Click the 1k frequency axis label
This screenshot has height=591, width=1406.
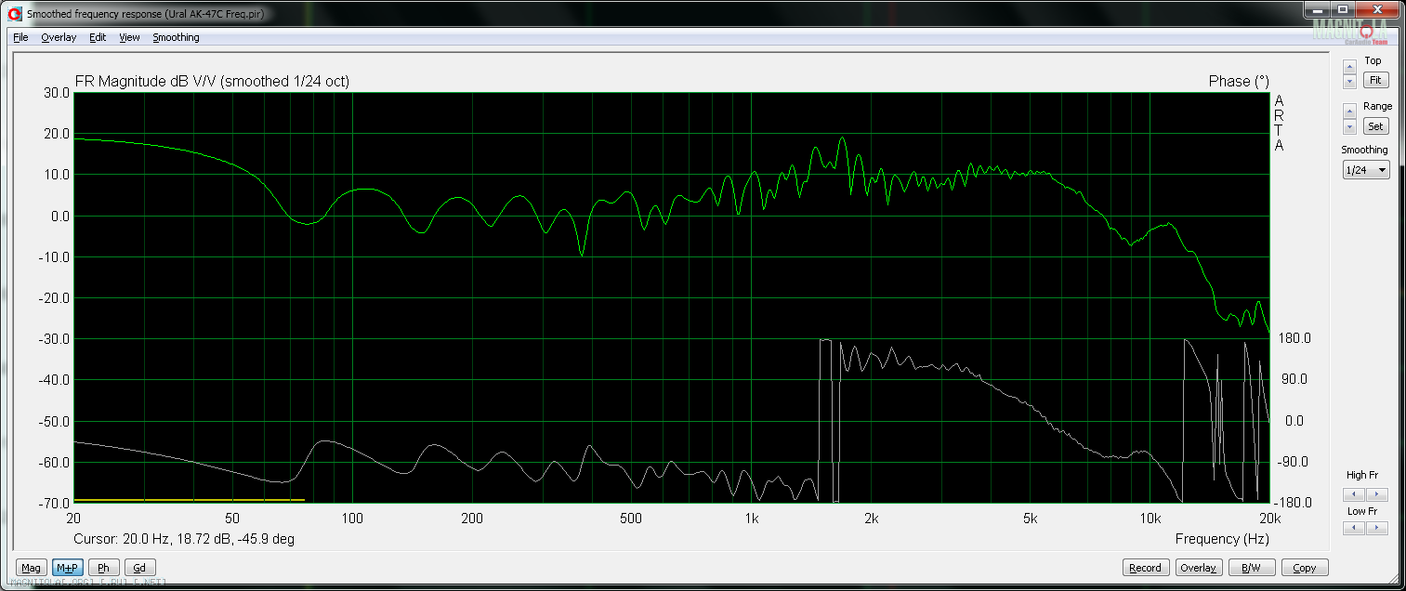(x=752, y=518)
